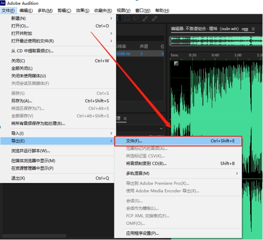Open the 编辑(E) menu

pyautogui.click(x=26, y=10)
